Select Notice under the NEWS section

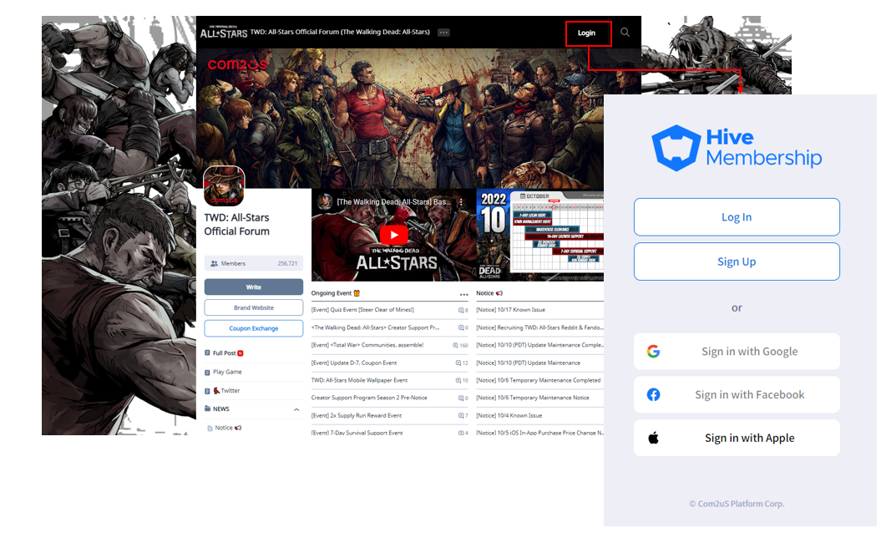225,428
